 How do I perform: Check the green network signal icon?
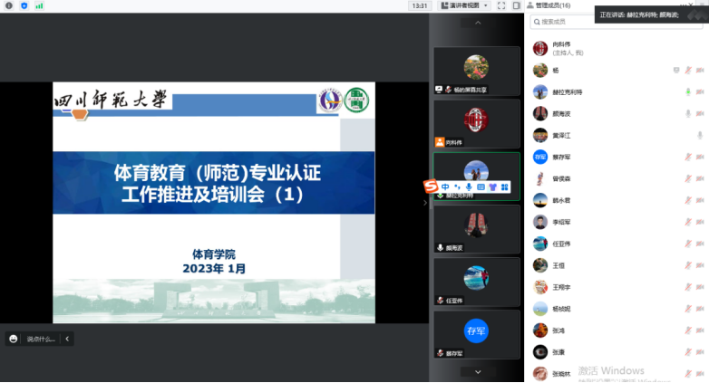(39, 5)
